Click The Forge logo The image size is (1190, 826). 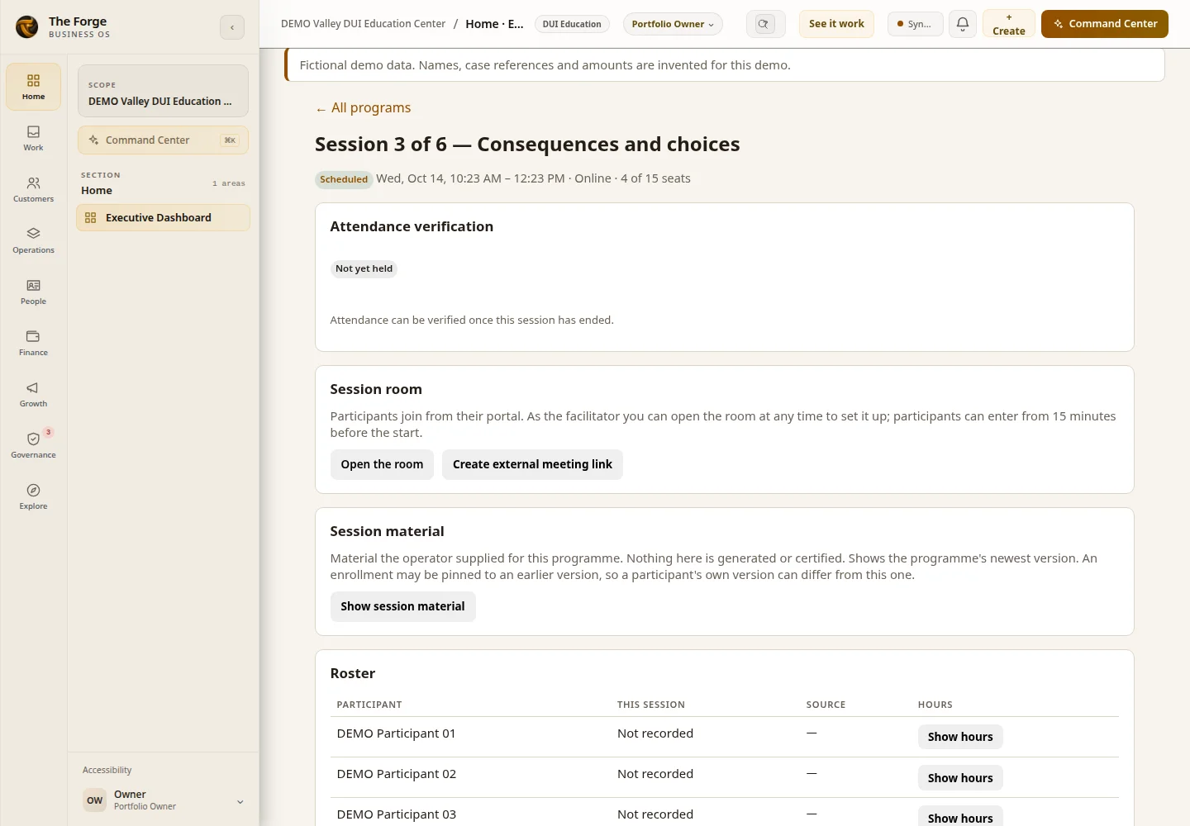click(x=27, y=26)
